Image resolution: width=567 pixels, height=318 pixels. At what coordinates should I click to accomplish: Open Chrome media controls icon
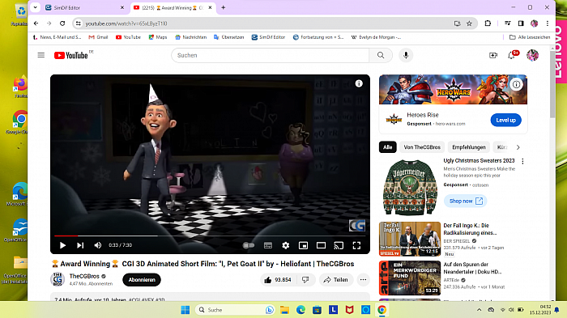point(508,23)
